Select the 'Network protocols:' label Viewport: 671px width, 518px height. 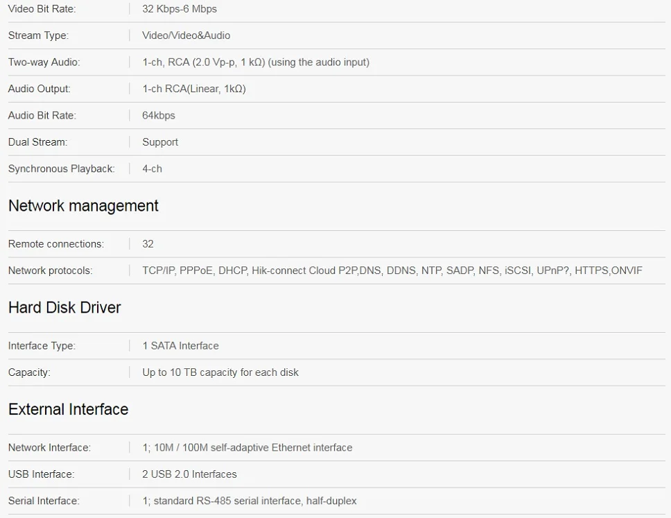[x=51, y=270]
